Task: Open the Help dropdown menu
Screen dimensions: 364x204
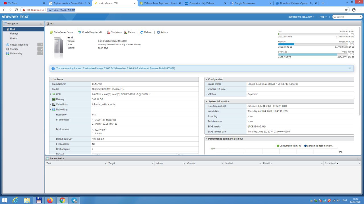Action: [x=323, y=17]
